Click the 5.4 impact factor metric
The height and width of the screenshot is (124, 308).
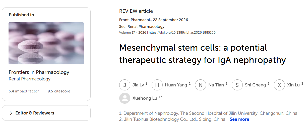coord(24,91)
